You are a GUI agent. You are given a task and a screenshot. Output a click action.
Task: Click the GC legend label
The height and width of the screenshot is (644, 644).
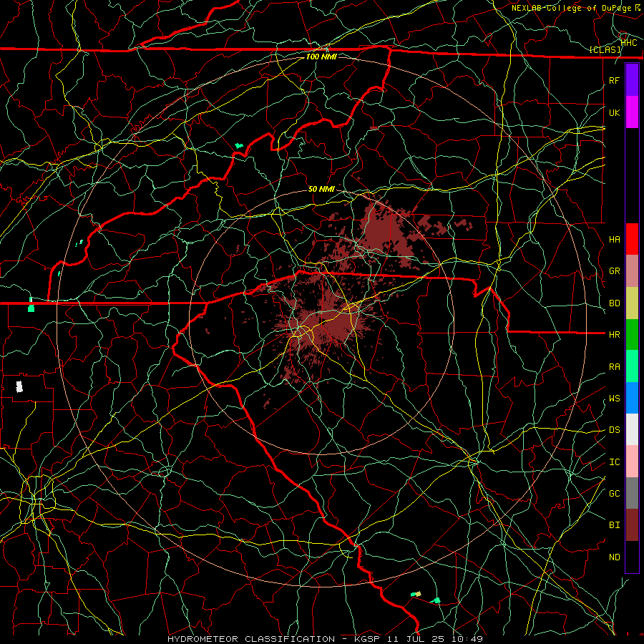[614, 494]
